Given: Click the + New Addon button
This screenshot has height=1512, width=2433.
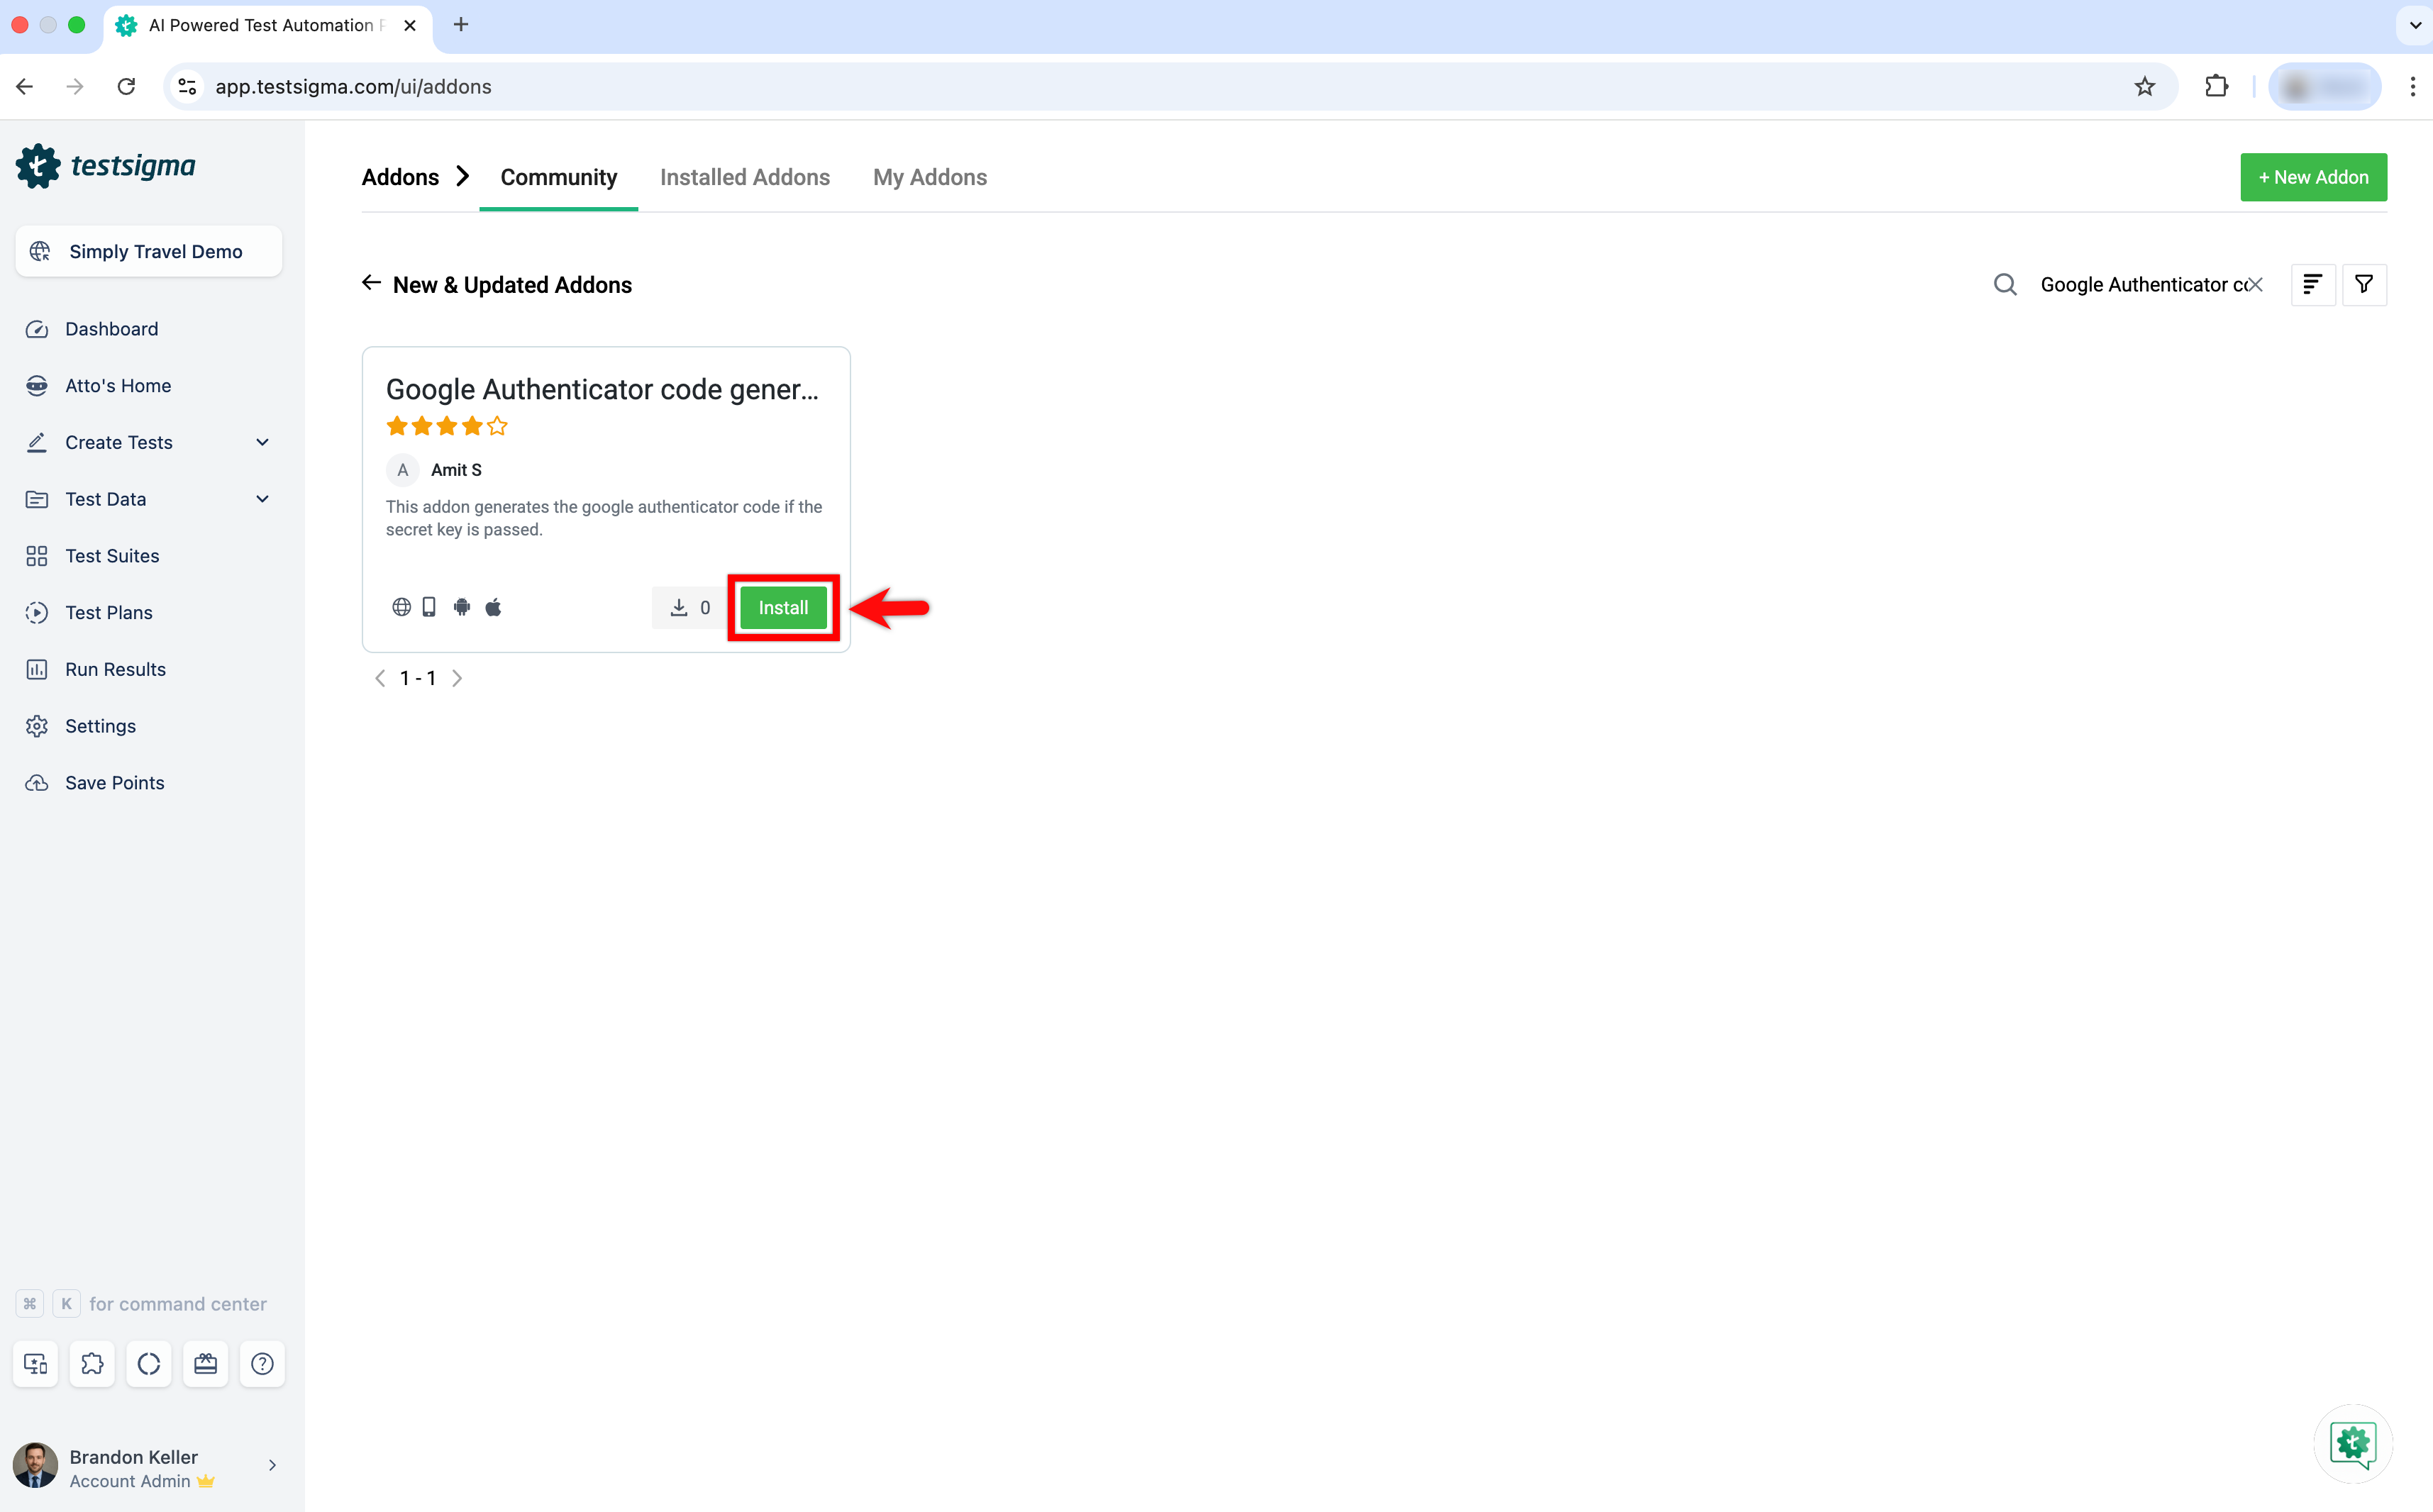Looking at the screenshot, I should tap(2313, 177).
